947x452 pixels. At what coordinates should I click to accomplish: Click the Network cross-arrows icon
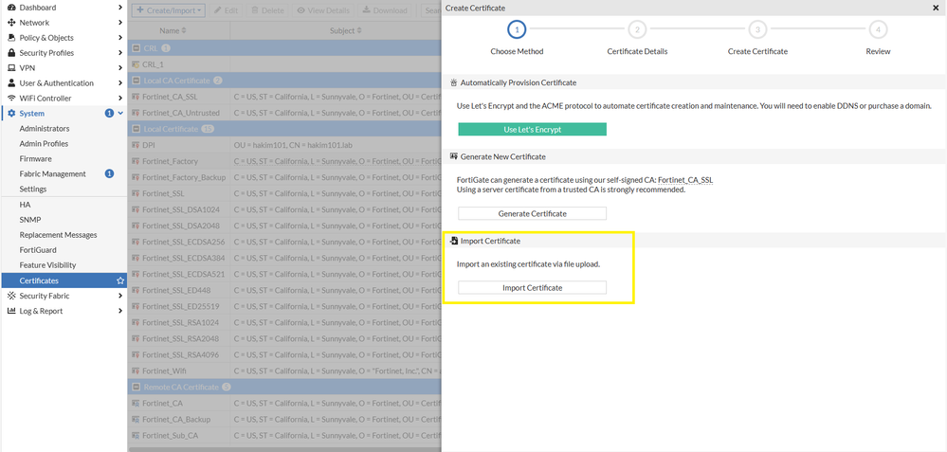10,23
